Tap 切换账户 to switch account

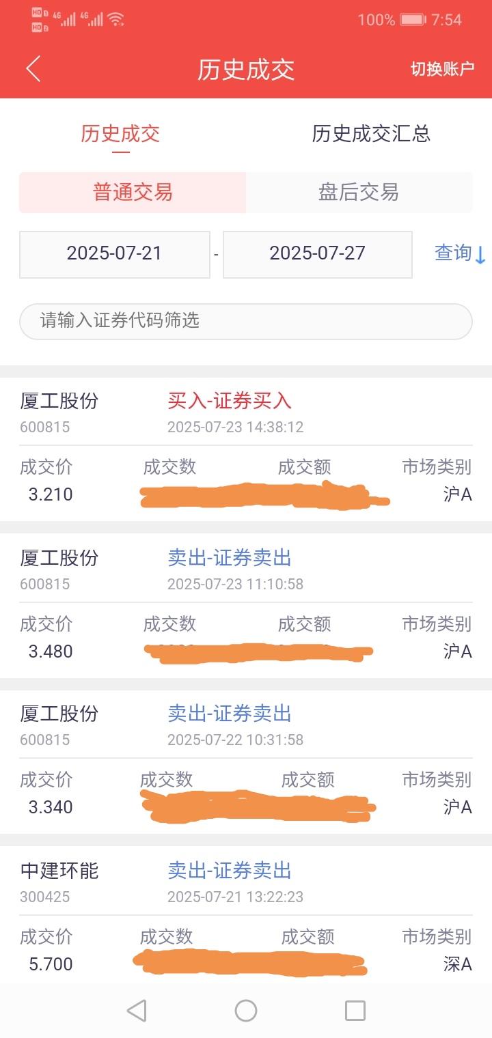point(442,69)
